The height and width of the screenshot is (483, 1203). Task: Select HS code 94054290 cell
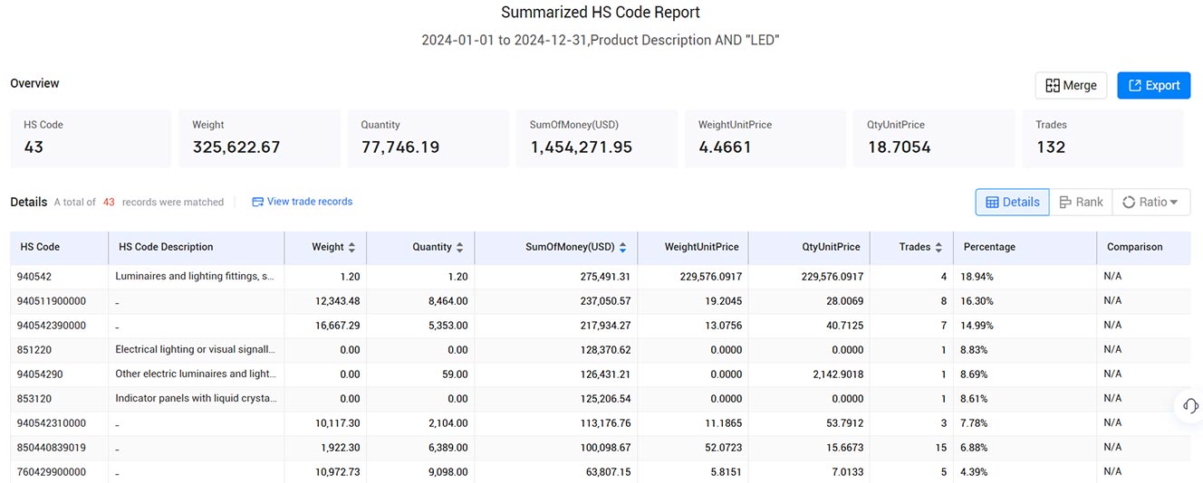pyautogui.click(x=39, y=374)
